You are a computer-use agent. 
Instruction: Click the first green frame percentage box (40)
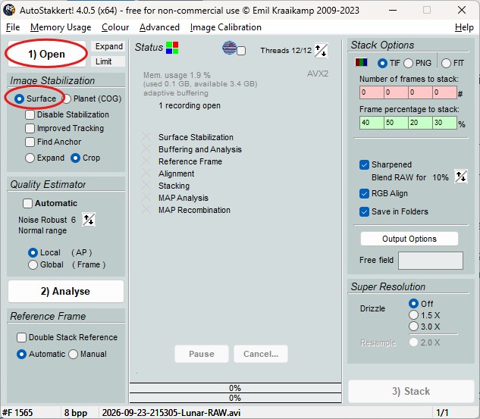coord(372,123)
